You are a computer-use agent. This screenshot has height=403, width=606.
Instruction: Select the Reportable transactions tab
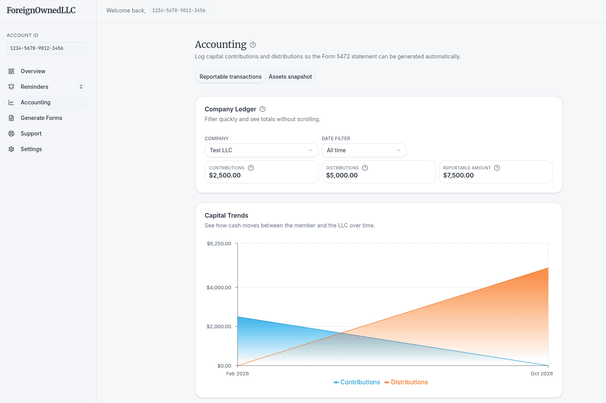[230, 77]
